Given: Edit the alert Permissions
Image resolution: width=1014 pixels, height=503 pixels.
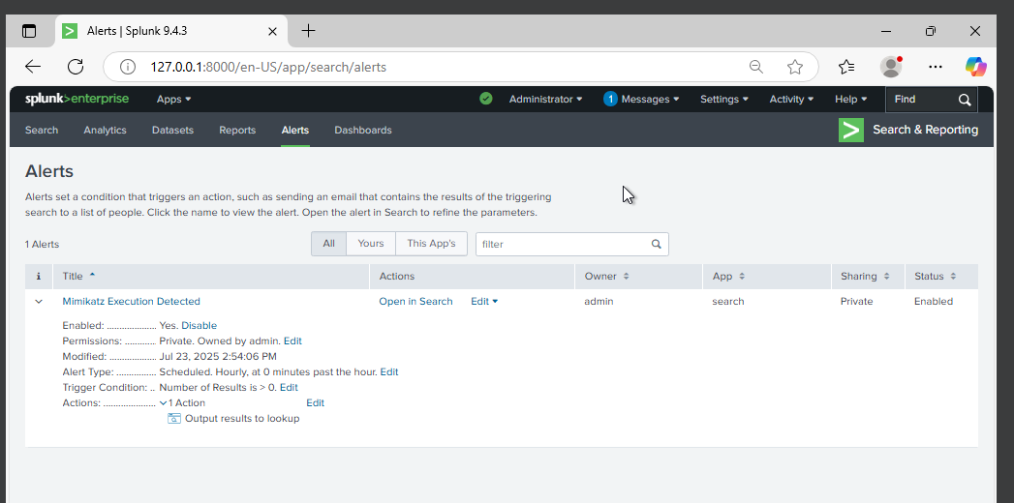Looking at the screenshot, I should pyautogui.click(x=292, y=340).
